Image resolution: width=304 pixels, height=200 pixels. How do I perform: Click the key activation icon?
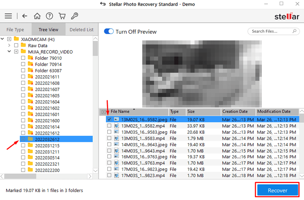75,16
